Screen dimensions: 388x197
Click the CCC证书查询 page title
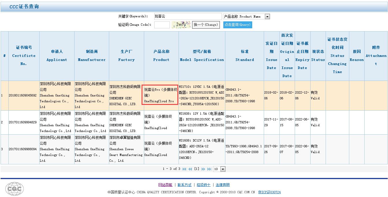(x=24, y=7)
